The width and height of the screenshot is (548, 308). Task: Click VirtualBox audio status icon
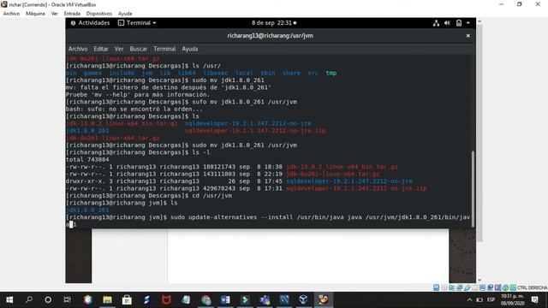point(452,287)
